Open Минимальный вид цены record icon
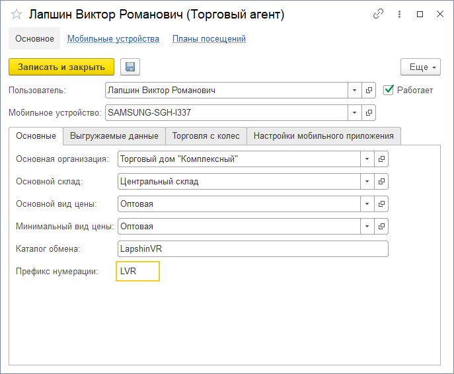This screenshot has height=374, width=454. click(381, 226)
